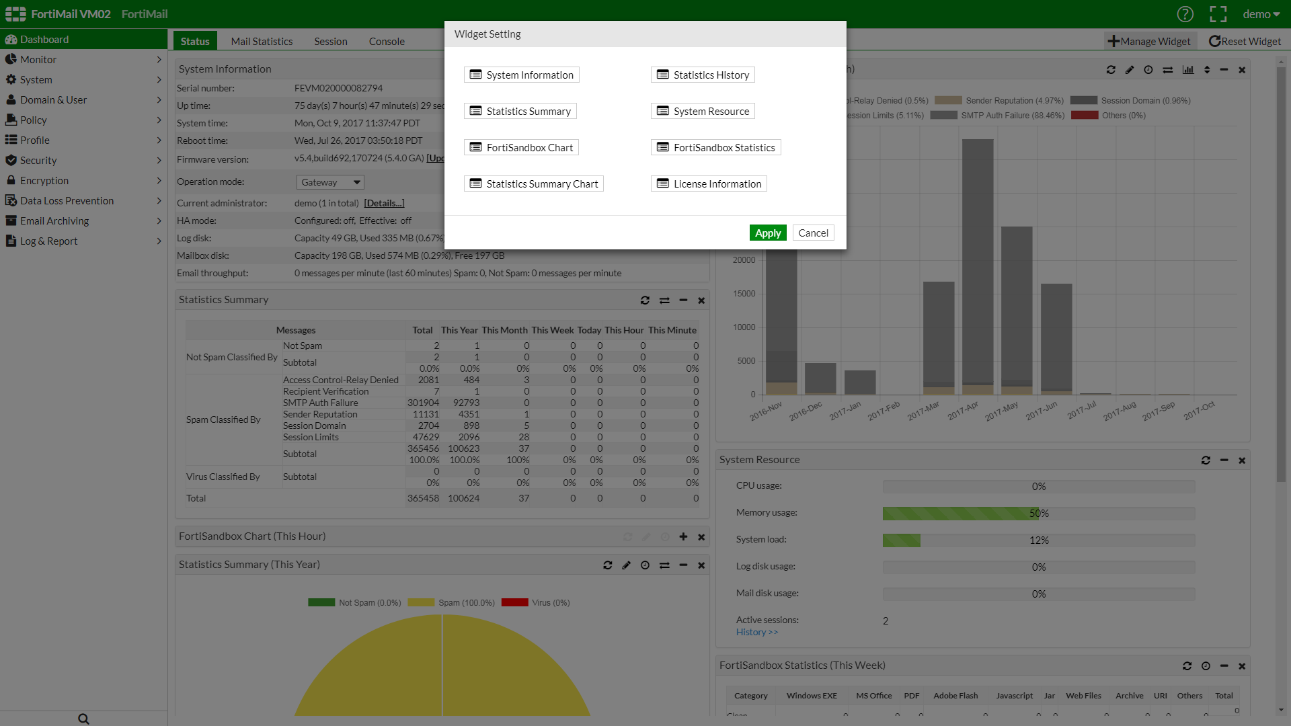
Task: Toggle the System Information widget option
Action: (522, 75)
